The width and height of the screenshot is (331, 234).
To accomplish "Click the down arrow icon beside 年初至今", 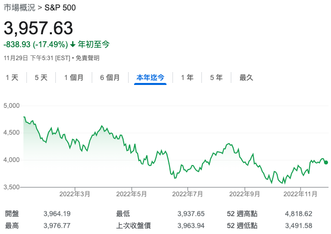I will (73, 44).
